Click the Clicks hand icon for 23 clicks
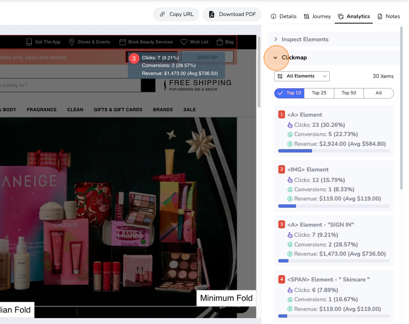This screenshot has height=324, width=409. pyautogui.click(x=290, y=125)
